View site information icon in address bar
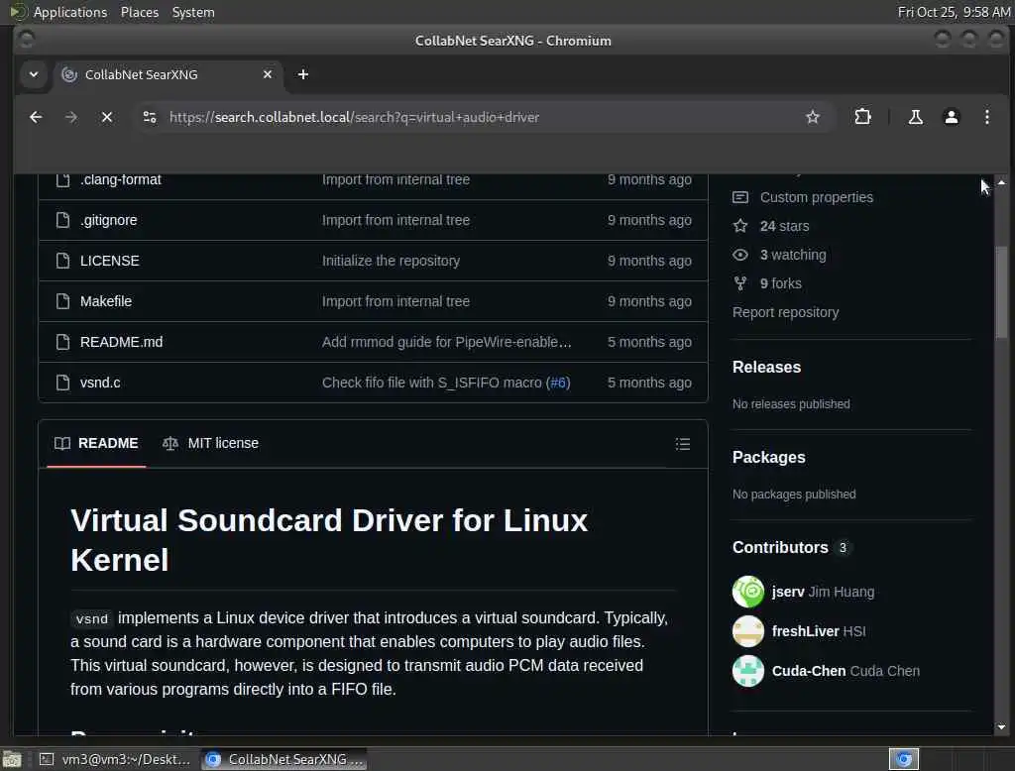 coord(150,117)
